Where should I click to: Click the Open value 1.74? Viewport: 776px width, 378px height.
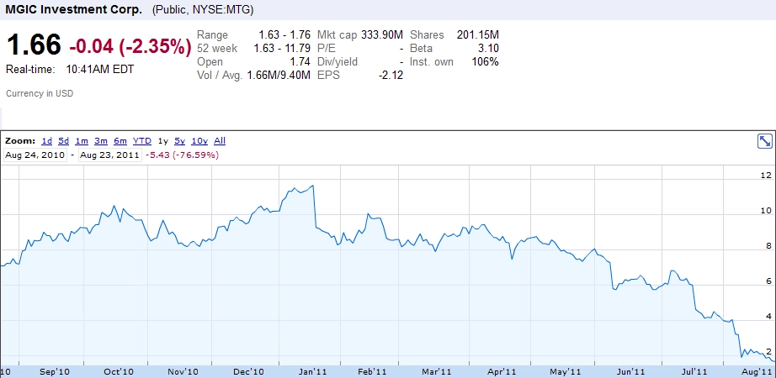point(301,62)
